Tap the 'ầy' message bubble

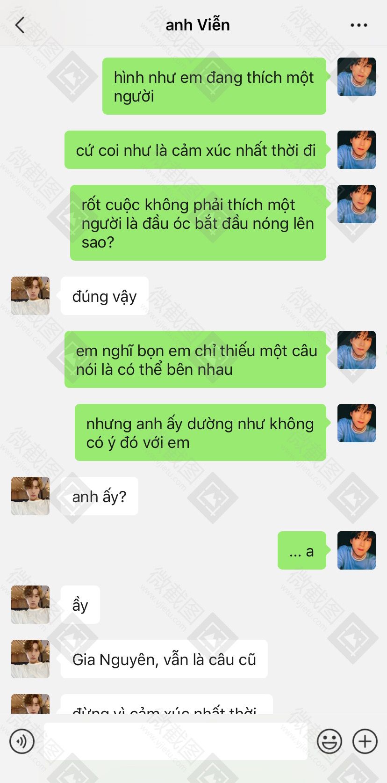80,605
